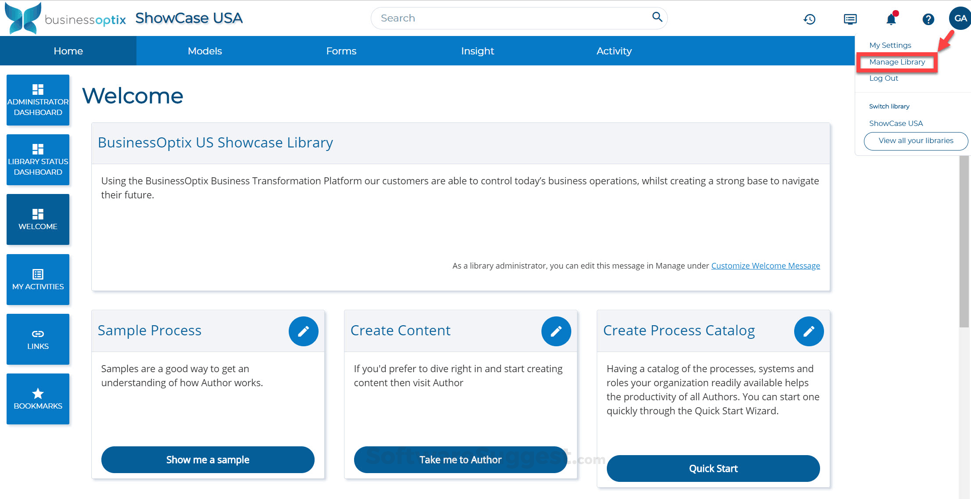The width and height of the screenshot is (971, 499).
Task: Click the search magnifier icon
Action: (657, 17)
